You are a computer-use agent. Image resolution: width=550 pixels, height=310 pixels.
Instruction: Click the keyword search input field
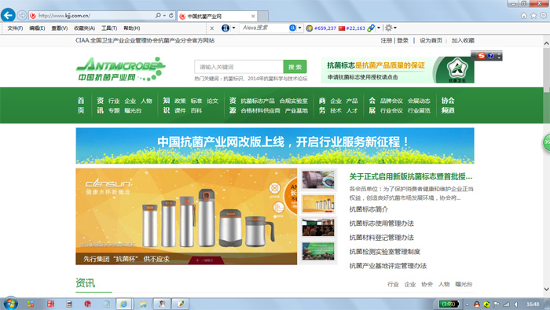(239, 67)
